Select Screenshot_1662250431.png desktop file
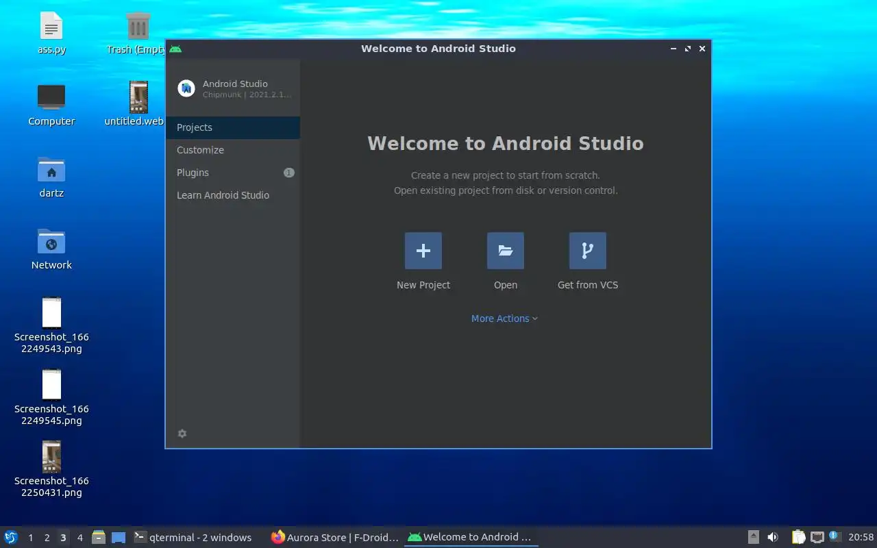Image resolution: width=877 pixels, height=548 pixels. (x=51, y=469)
